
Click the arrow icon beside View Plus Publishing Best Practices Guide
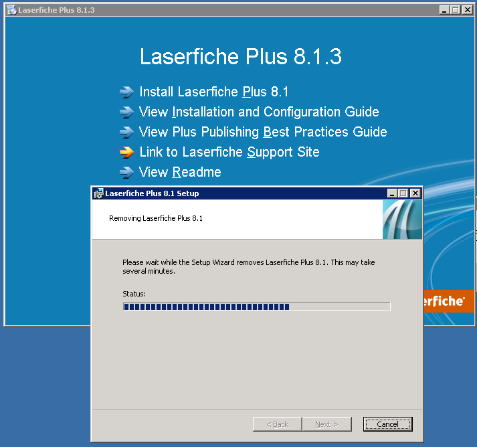pos(126,132)
